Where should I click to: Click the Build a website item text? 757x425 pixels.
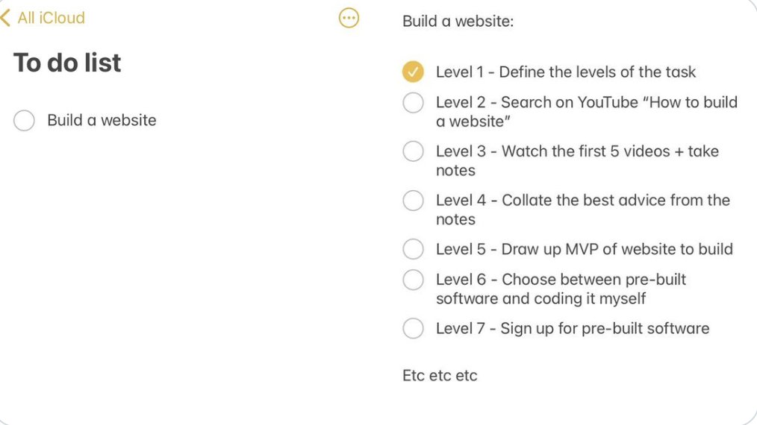click(x=102, y=121)
